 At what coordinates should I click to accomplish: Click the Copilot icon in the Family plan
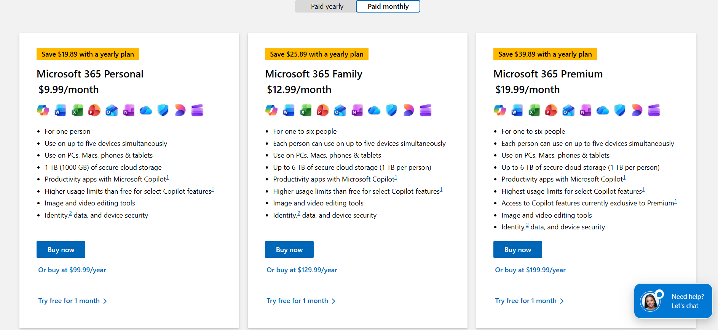click(x=271, y=111)
